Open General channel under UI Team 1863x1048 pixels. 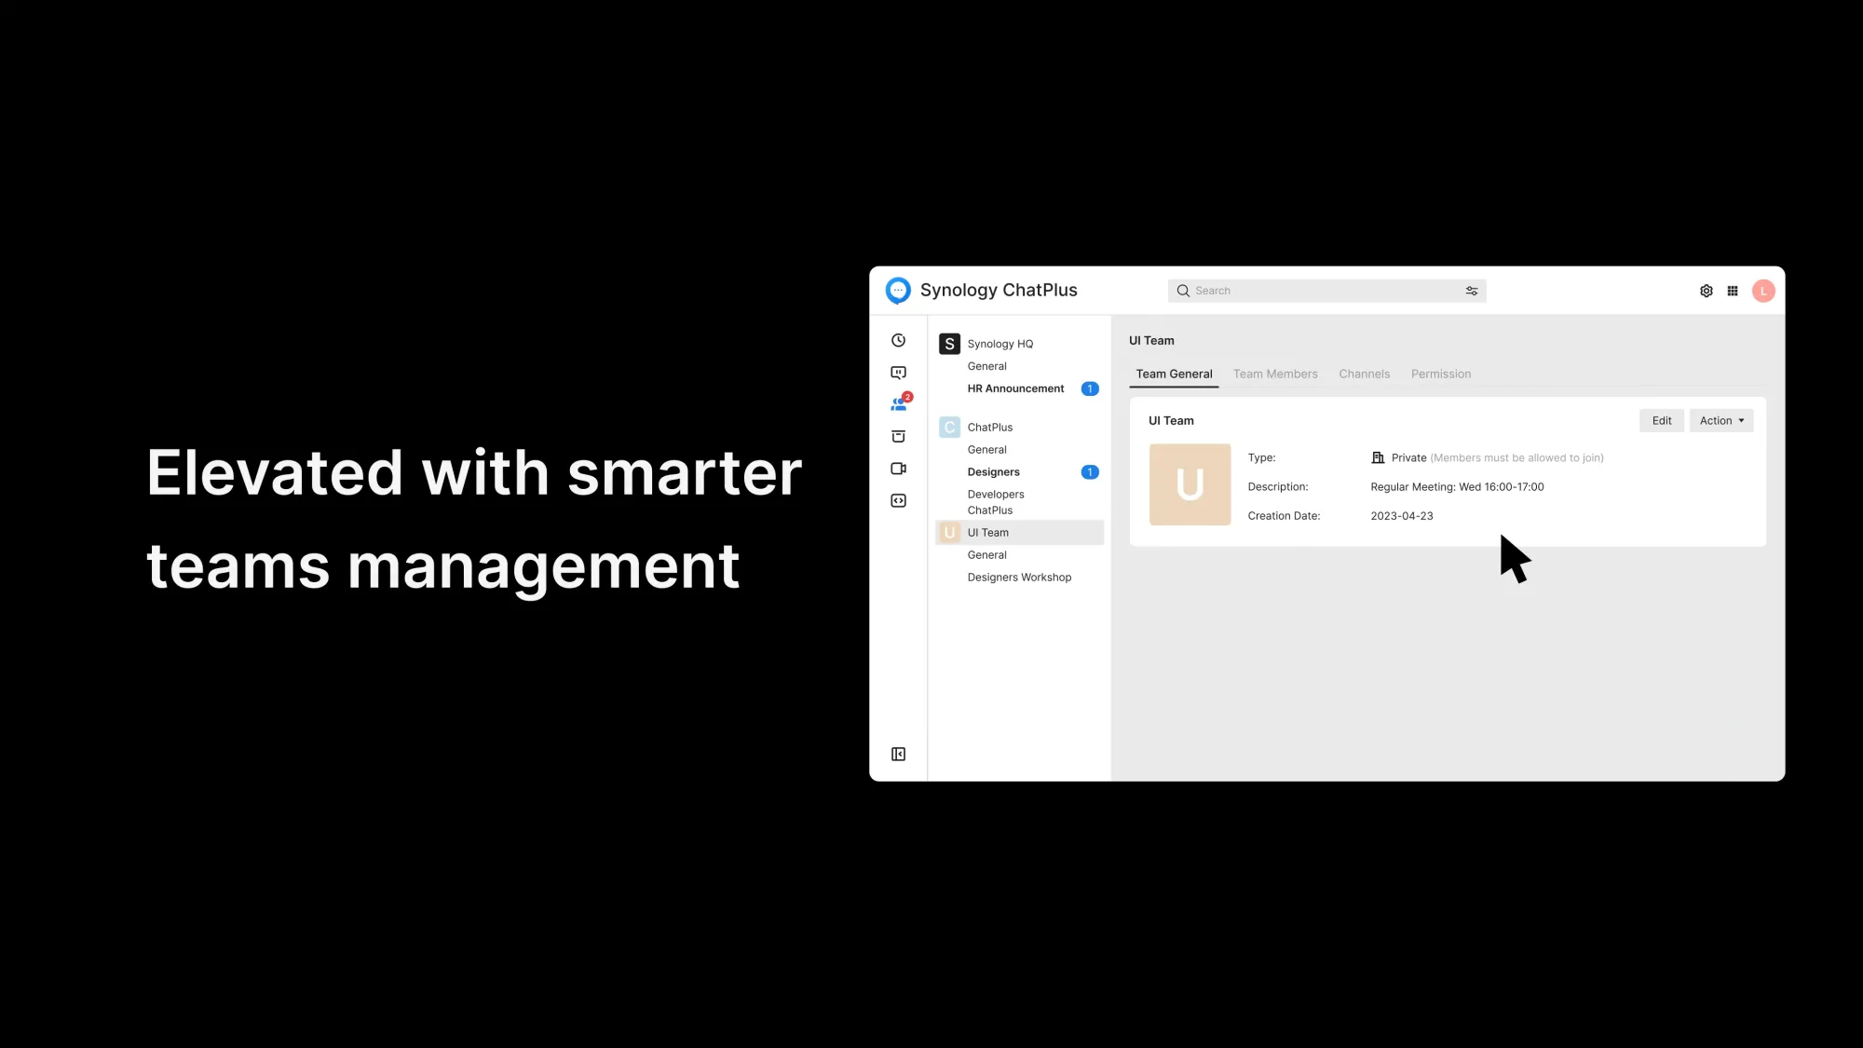pos(986,555)
